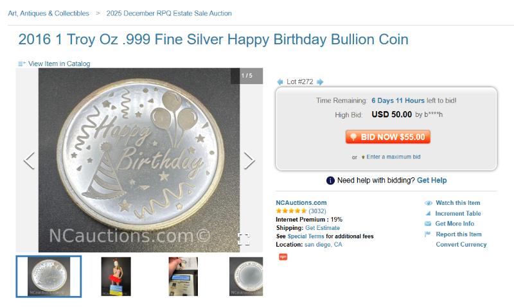Viewport: 514px width, 307px height.
Task: Click View Item in Catalog
Action: tap(58, 64)
